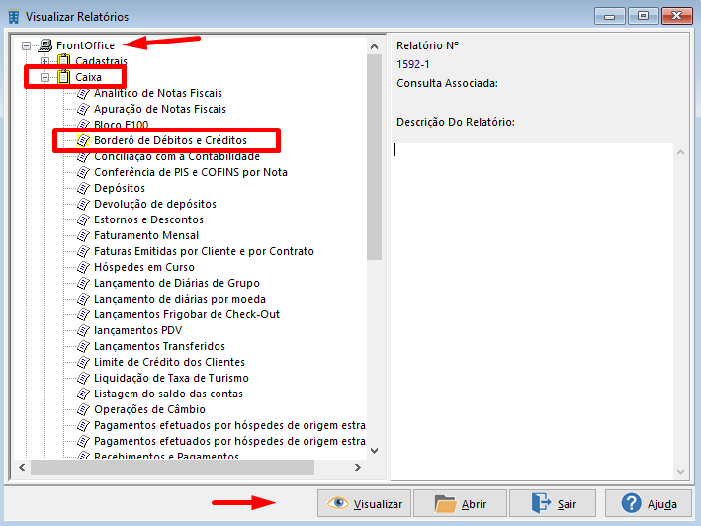Screen dimensions: 701x526
Task: Select Lançamento de Diárias de Grupo report
Action: click(177, 283)
